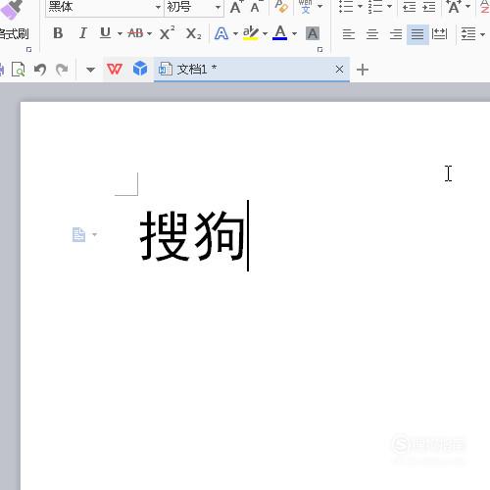Click bulleted list icon

(x=346, y=7)
